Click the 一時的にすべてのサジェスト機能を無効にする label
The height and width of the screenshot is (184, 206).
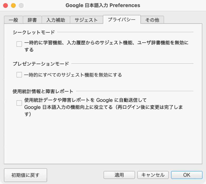73,75
